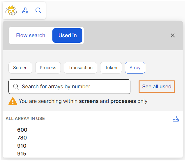The height and width of the screenshot is (161, 186).
Task: Download the All Array In Use list
Action: click(176, 119)
